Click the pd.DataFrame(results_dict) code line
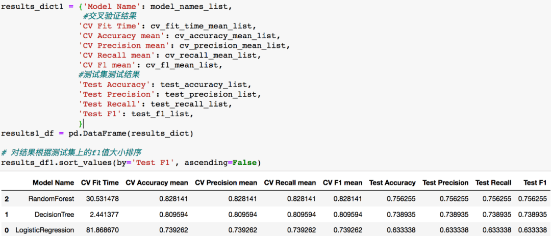This screenshot has height=236, width=551. [x=97, y=134]
